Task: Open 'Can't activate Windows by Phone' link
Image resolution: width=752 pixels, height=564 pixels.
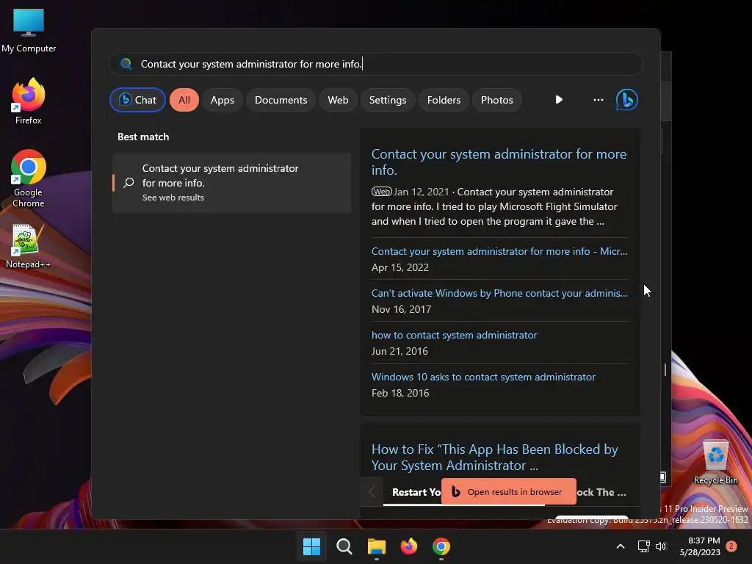Action: [x=499, y=293]
